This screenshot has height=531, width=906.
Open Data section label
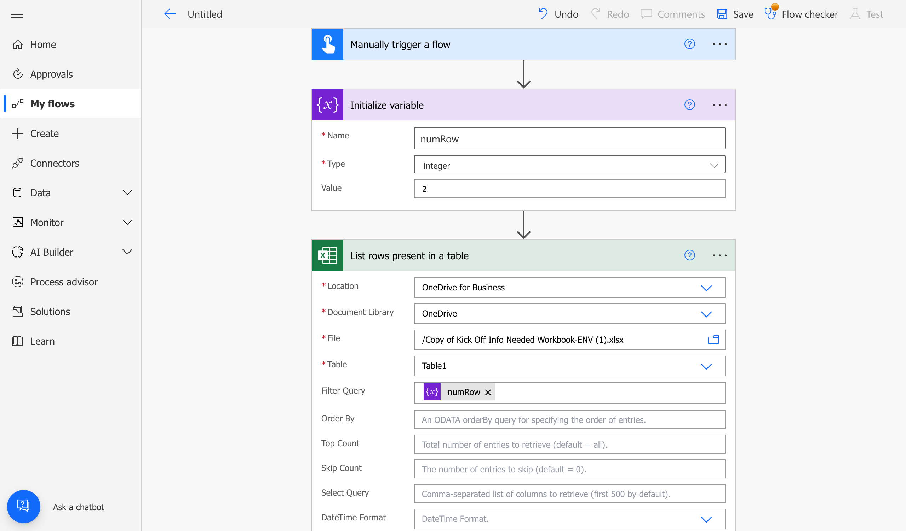[40, 193]
